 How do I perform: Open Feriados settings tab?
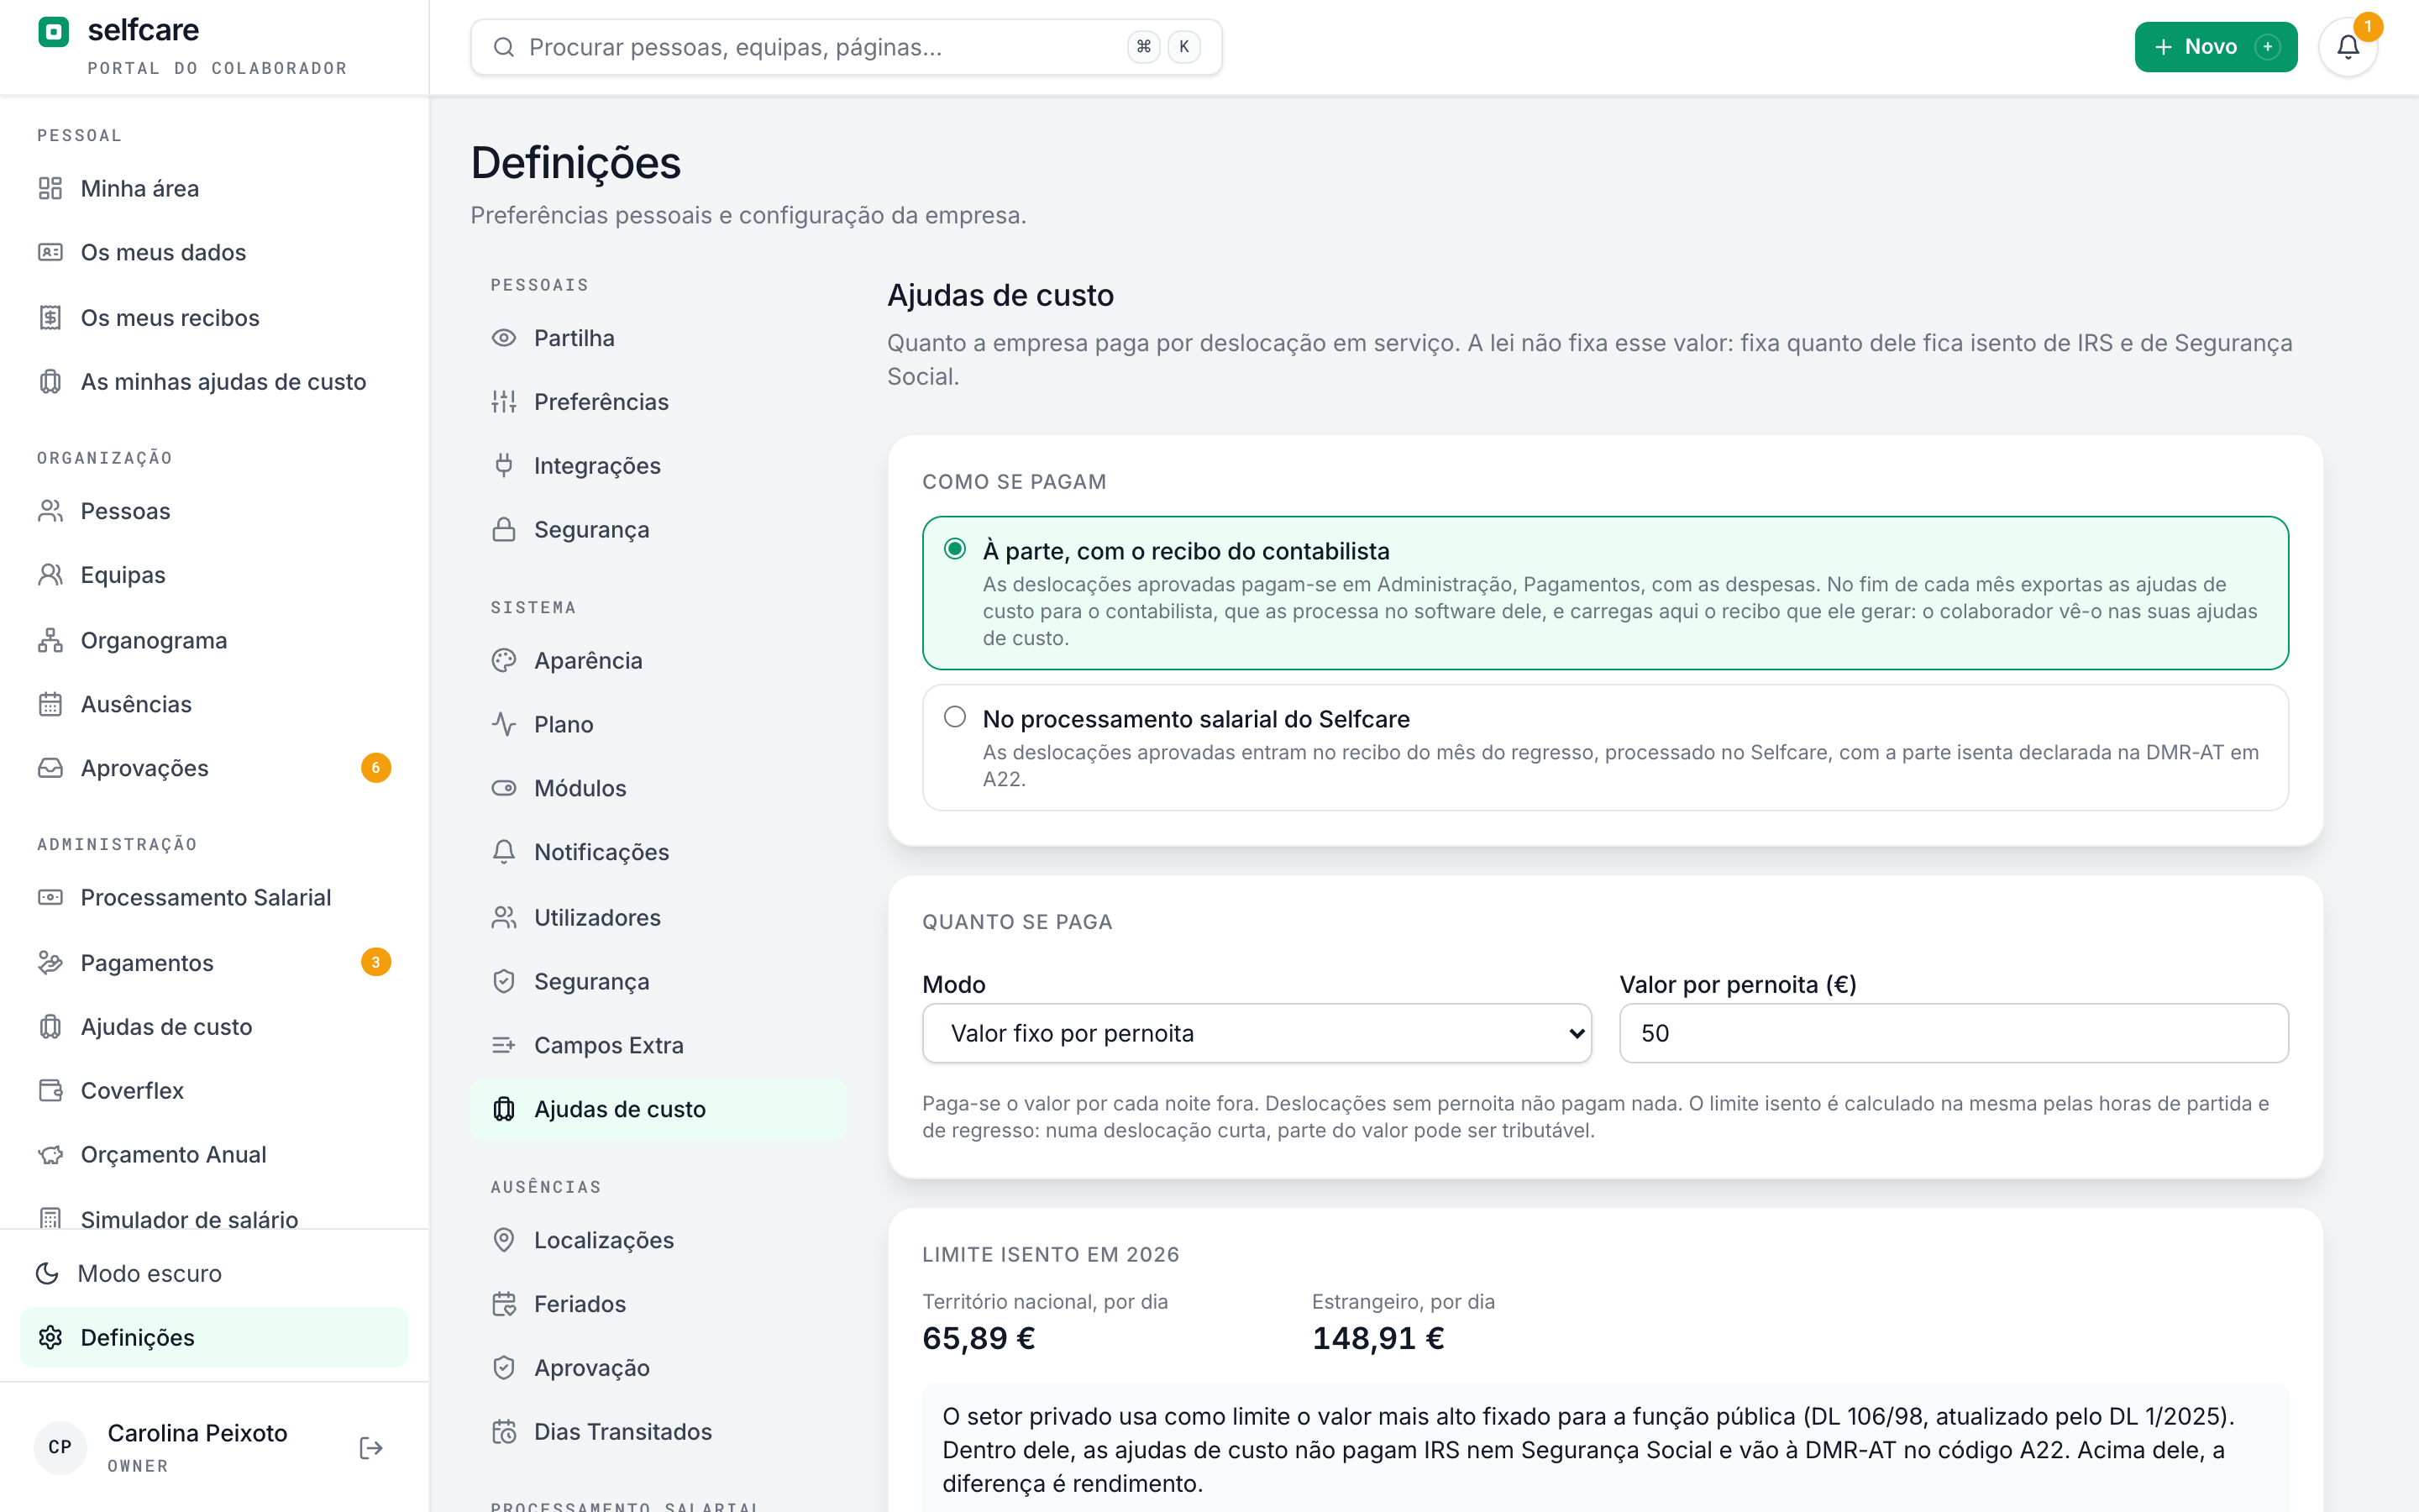tap(658, 1304)
